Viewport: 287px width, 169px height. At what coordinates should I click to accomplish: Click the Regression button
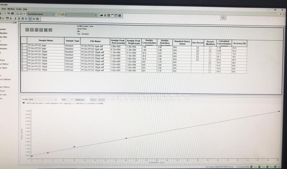(x=79, y=100)
